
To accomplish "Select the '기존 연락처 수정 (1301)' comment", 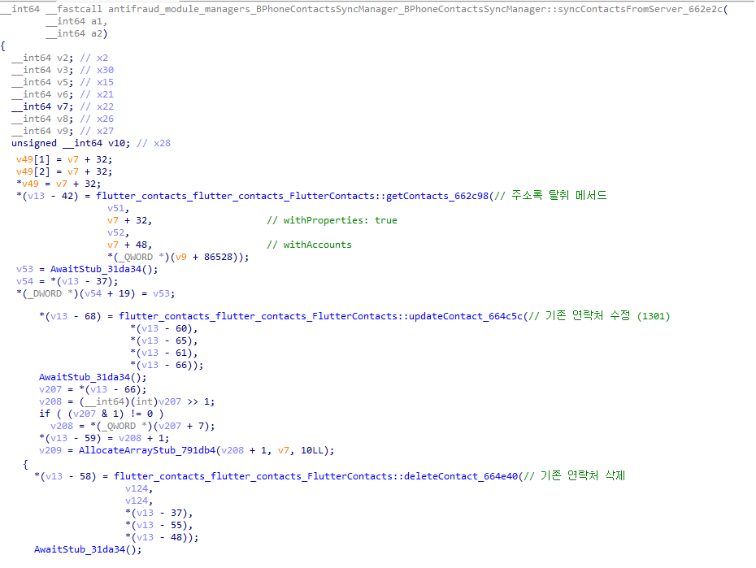I will [x=608, y=316].
